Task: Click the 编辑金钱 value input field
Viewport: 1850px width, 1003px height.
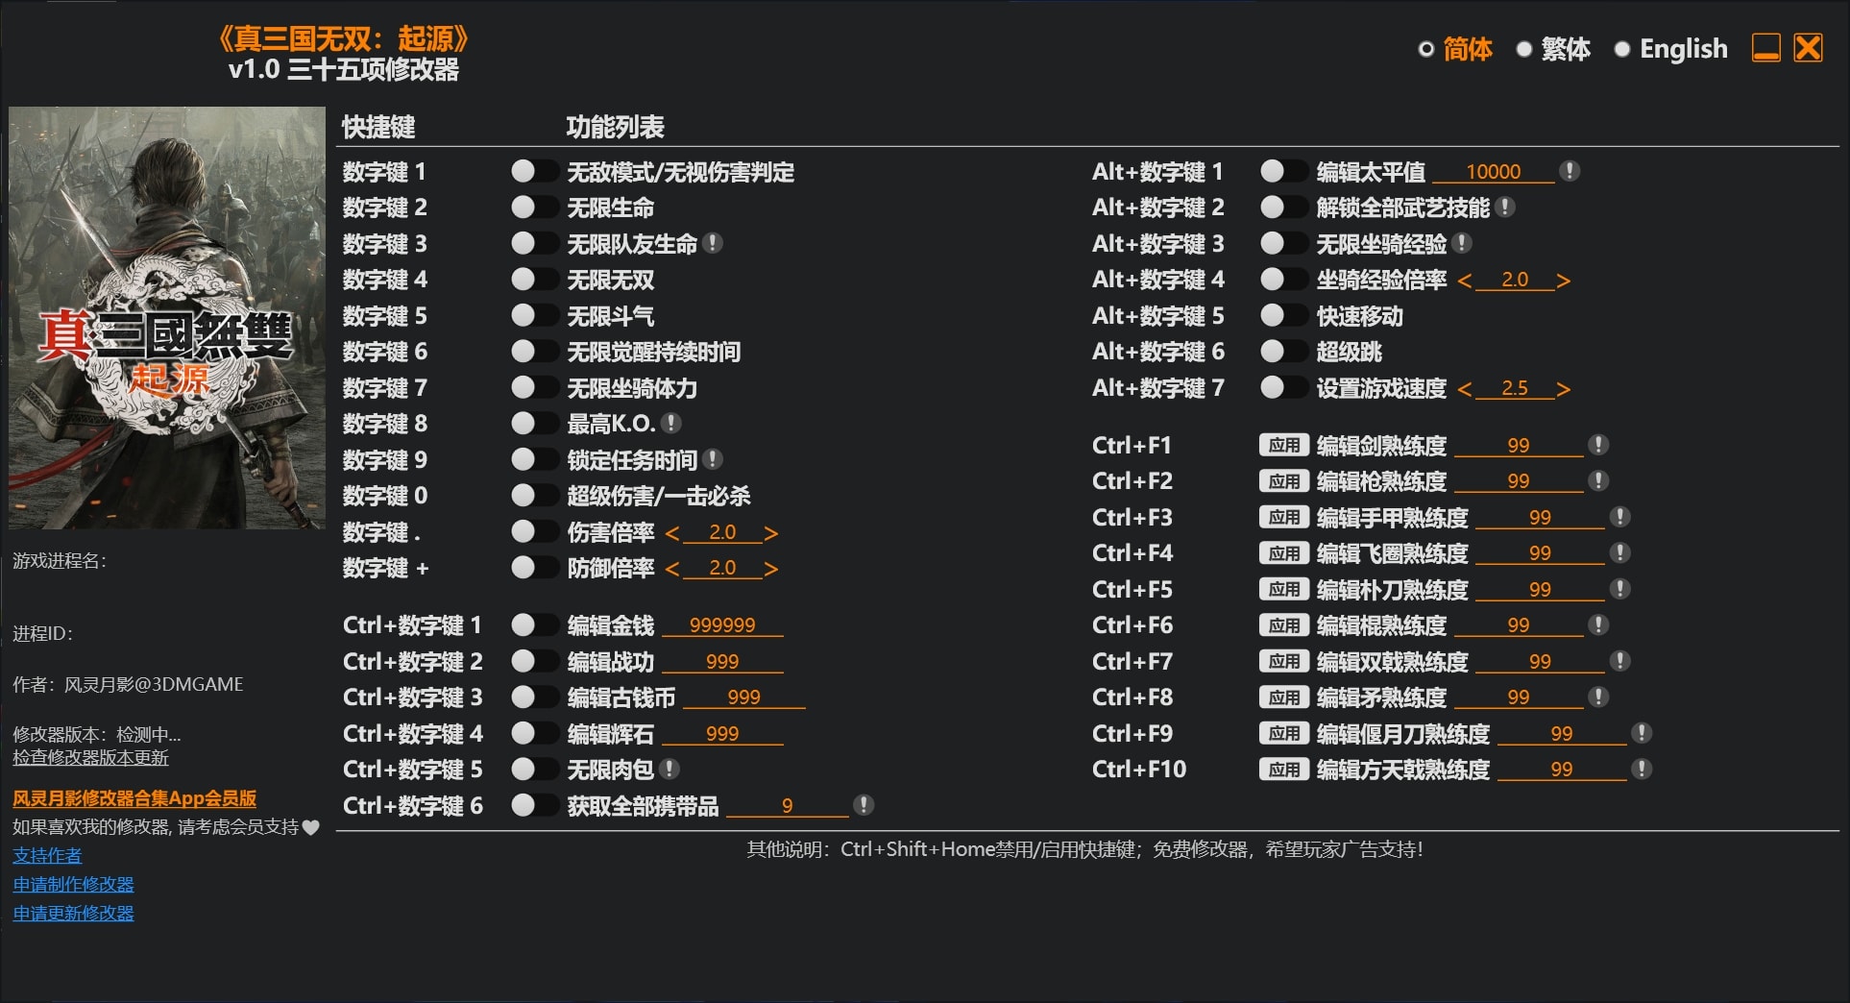Action: (x=723, y=624)
